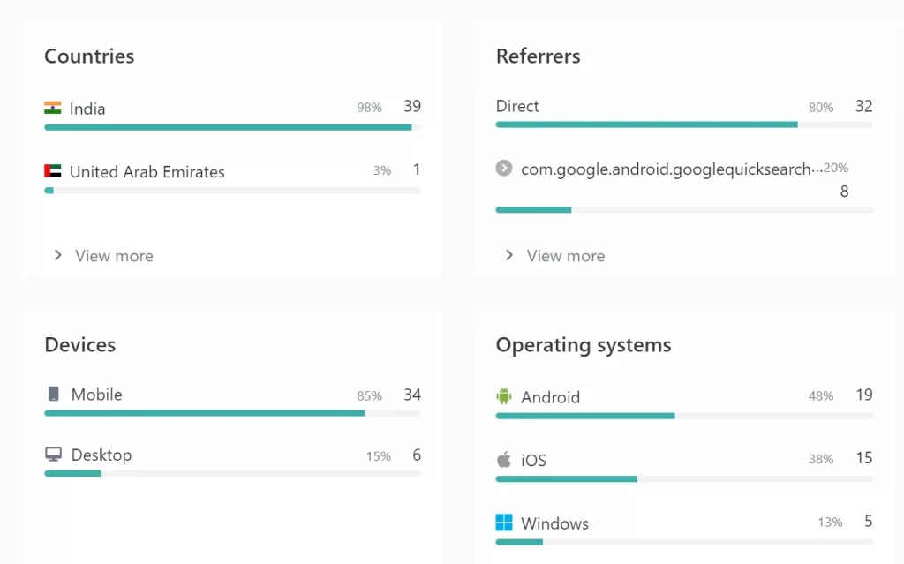Click the green Android robot icon

[504, 396]
